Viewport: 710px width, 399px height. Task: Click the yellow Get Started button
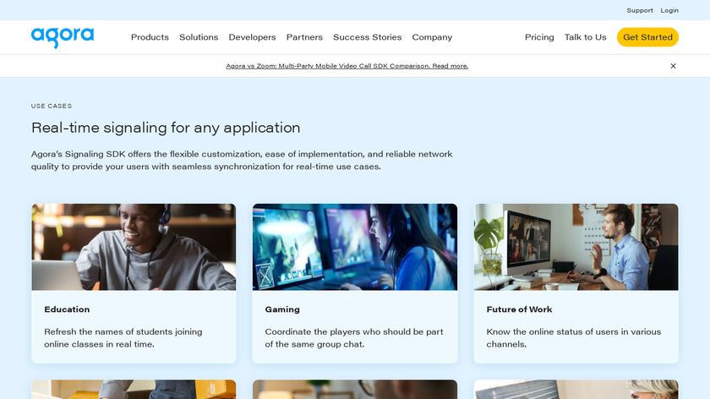pyautogui.click(x=647, y=37)
